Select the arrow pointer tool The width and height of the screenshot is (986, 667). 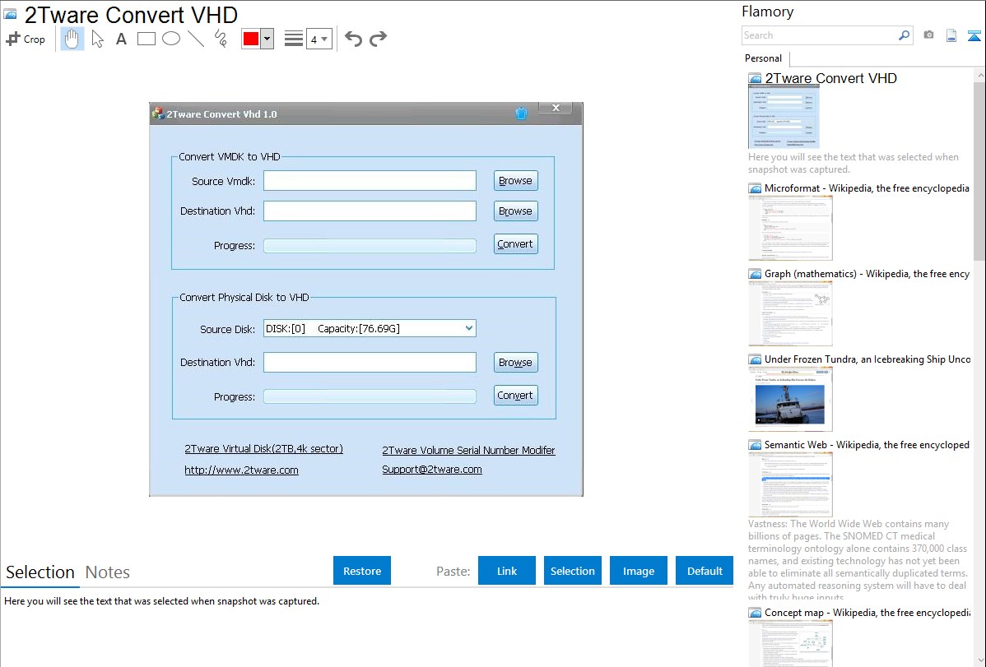coord(97,39)
